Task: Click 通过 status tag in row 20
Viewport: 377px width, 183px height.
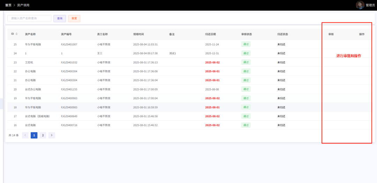Action: 246,89
